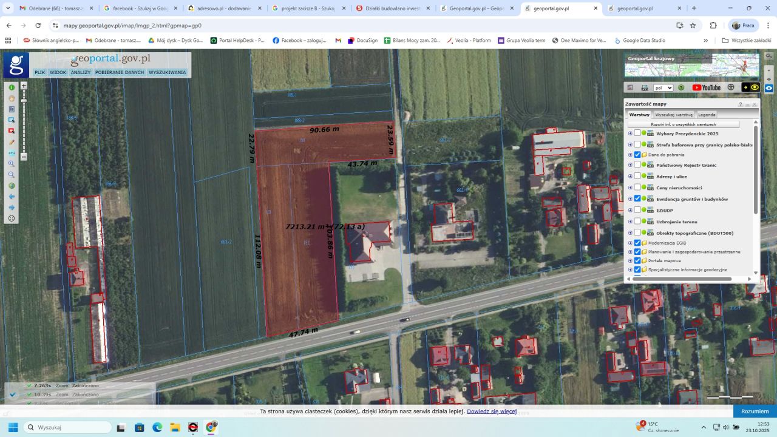Enable Ceny nieruchomości layer checkbox
777x437 pixels.
click(637, 188)
